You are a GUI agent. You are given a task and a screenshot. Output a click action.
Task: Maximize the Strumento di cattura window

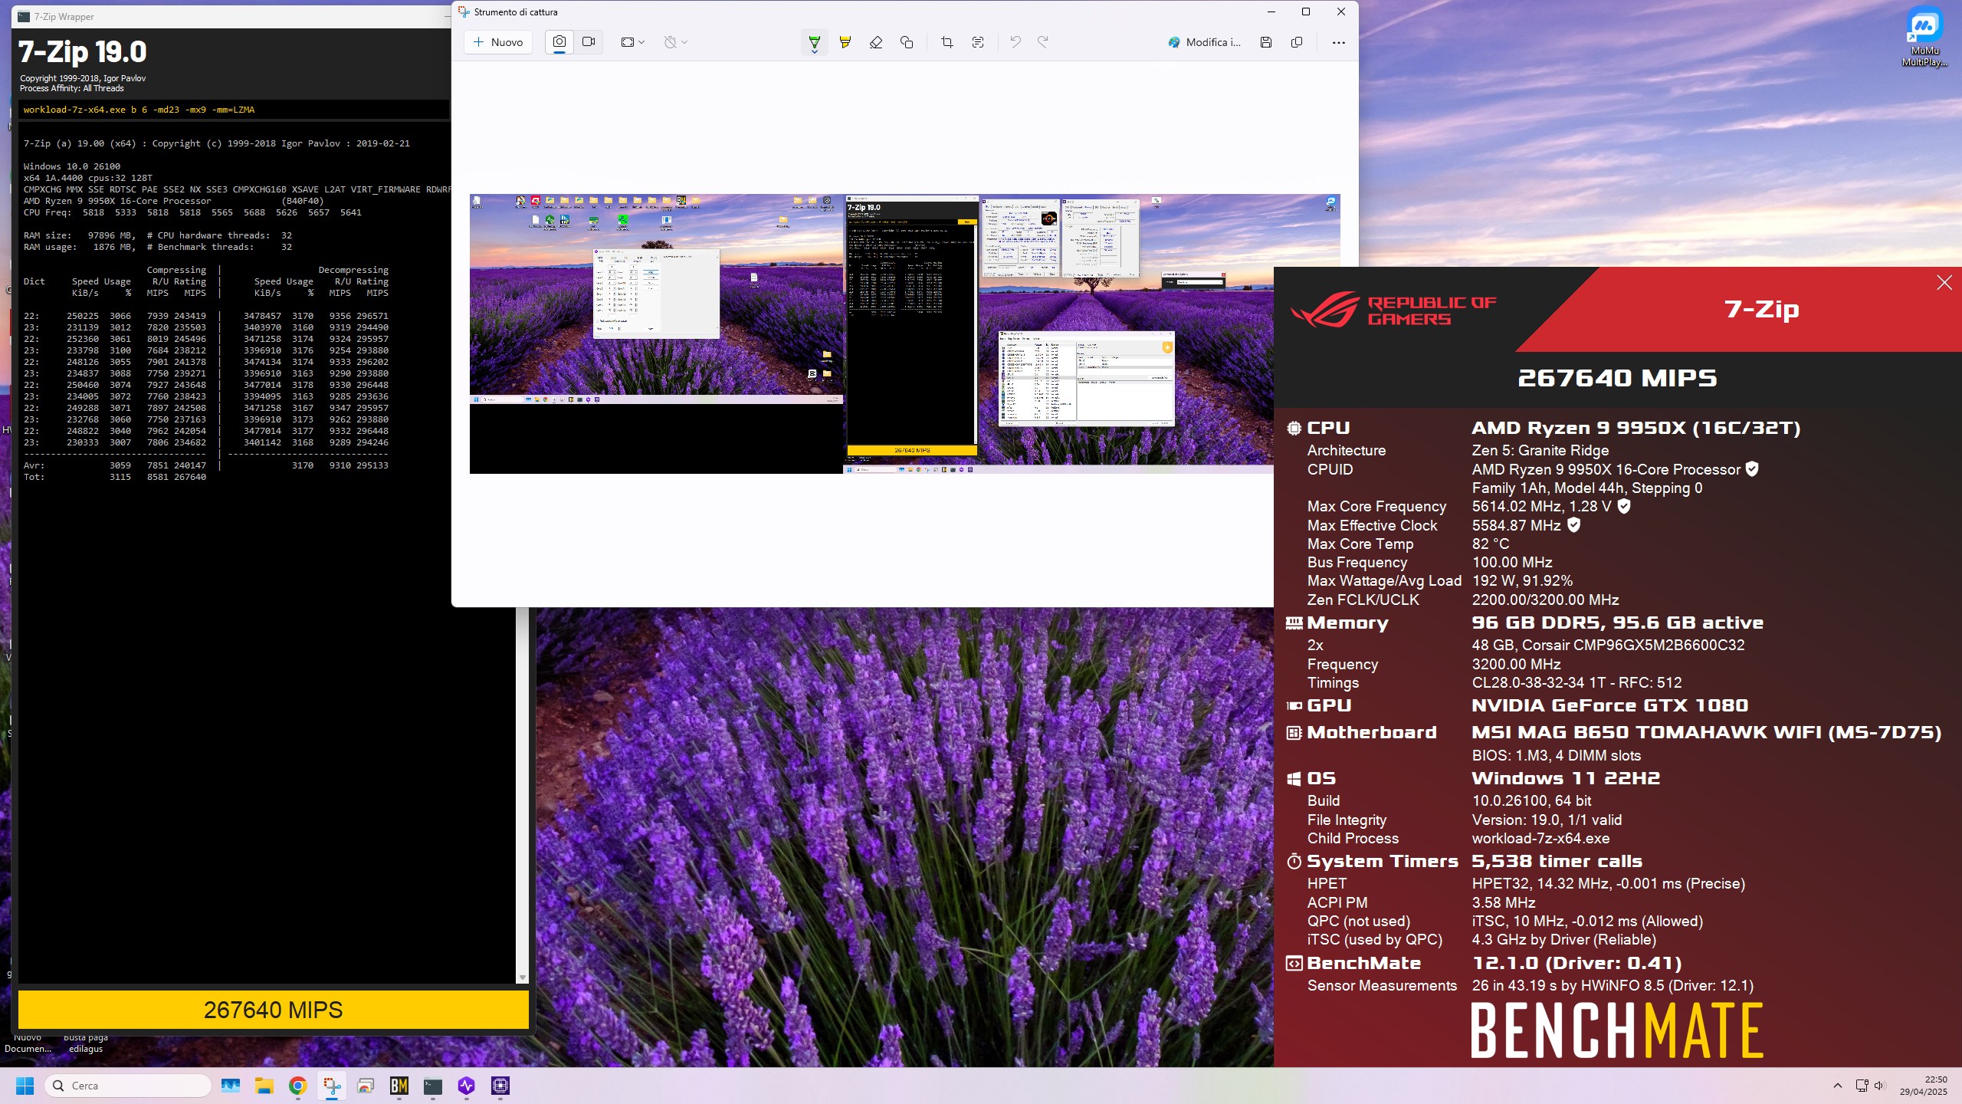(1306, 11)
